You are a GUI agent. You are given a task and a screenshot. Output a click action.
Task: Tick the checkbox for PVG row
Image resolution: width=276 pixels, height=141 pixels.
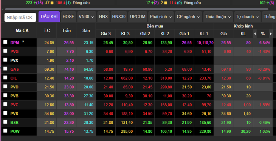click(x=5, y=51)
